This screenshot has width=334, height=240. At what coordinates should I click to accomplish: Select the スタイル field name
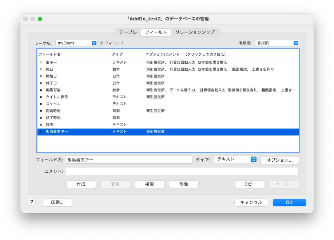tap(53, 104)
